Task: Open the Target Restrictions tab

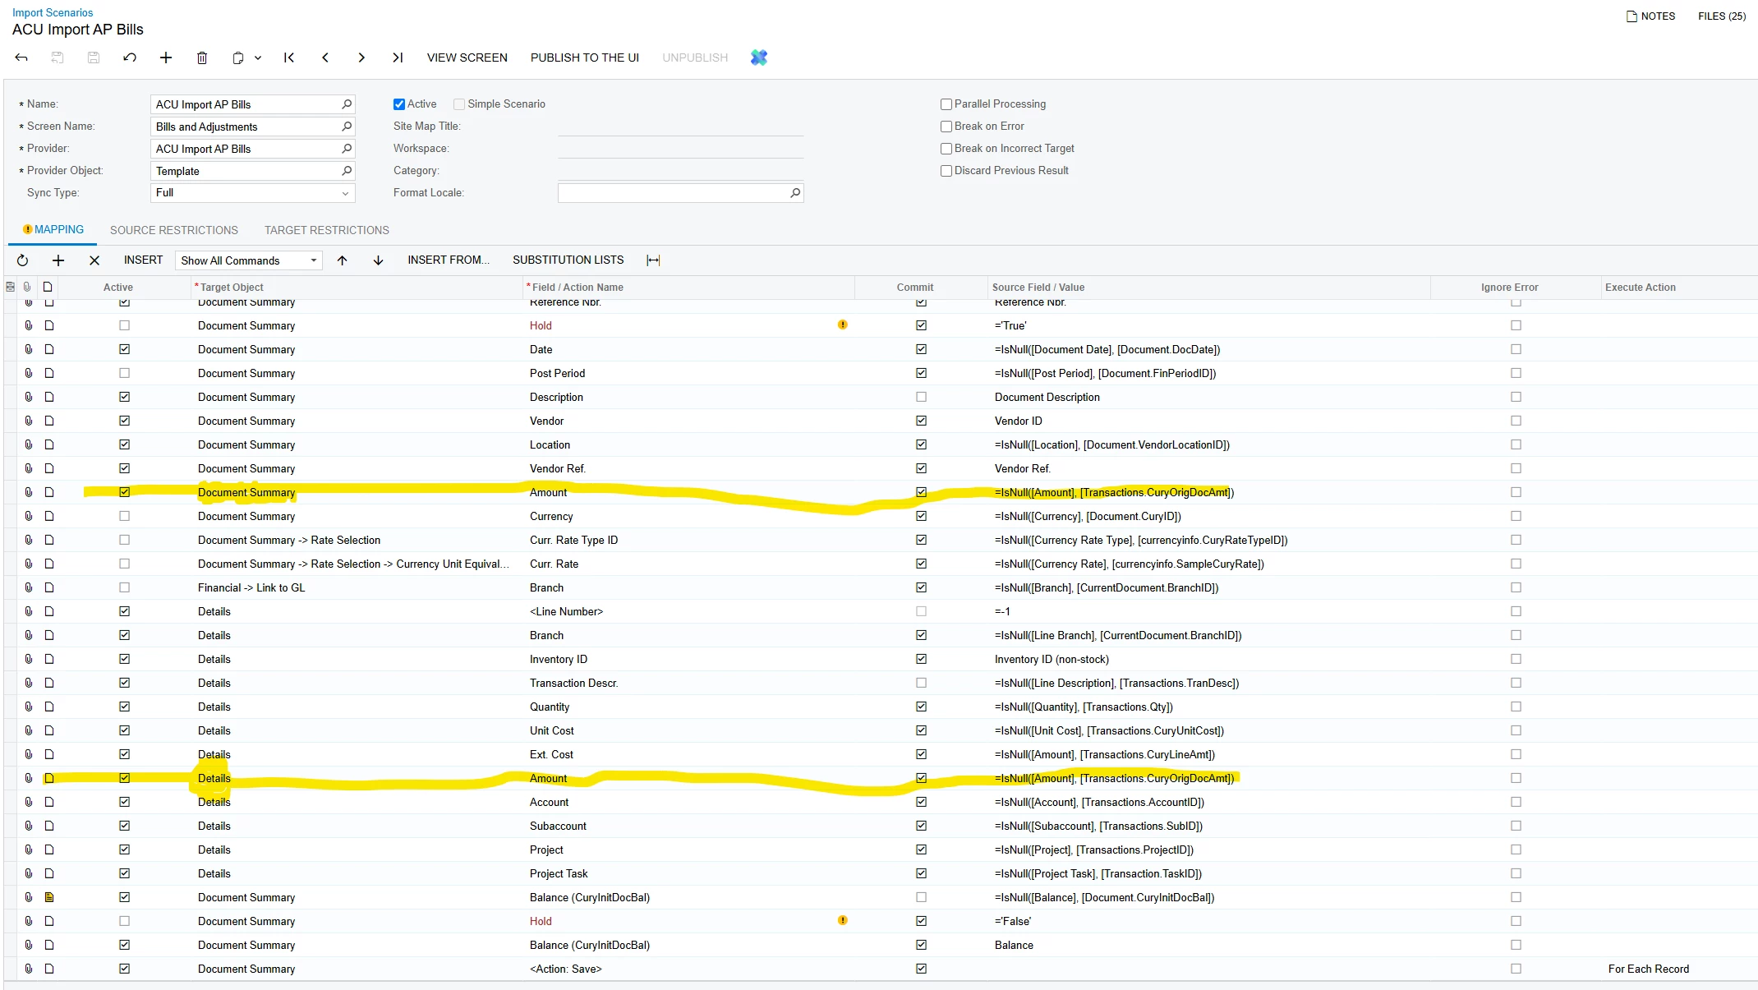Action: tap(327, 230)
